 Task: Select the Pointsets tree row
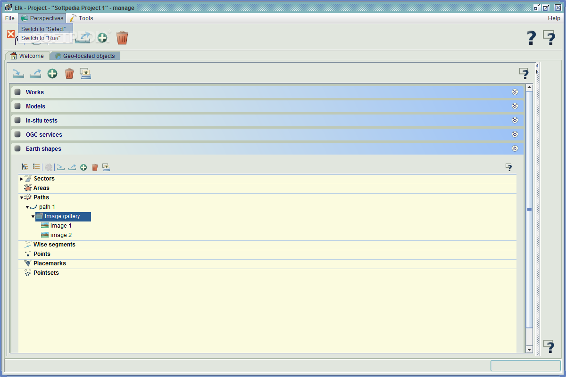click(267, 273)
